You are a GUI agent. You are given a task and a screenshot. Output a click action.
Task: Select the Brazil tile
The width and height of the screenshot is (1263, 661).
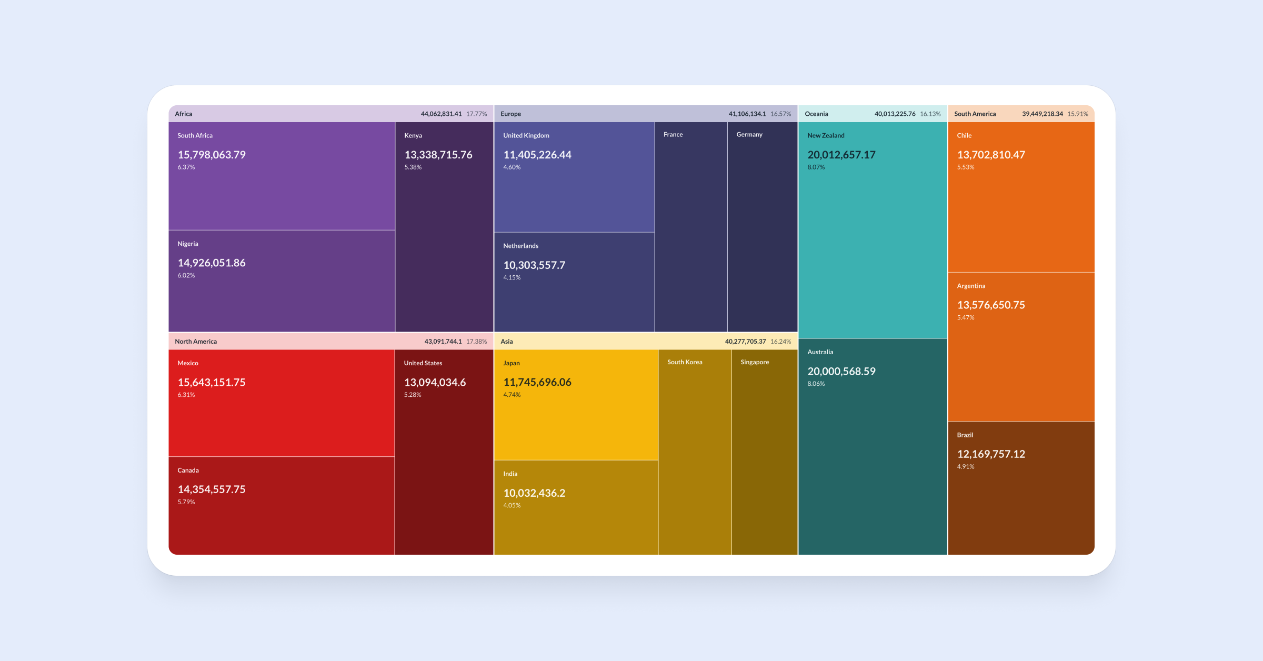[x=1021, y=488]
